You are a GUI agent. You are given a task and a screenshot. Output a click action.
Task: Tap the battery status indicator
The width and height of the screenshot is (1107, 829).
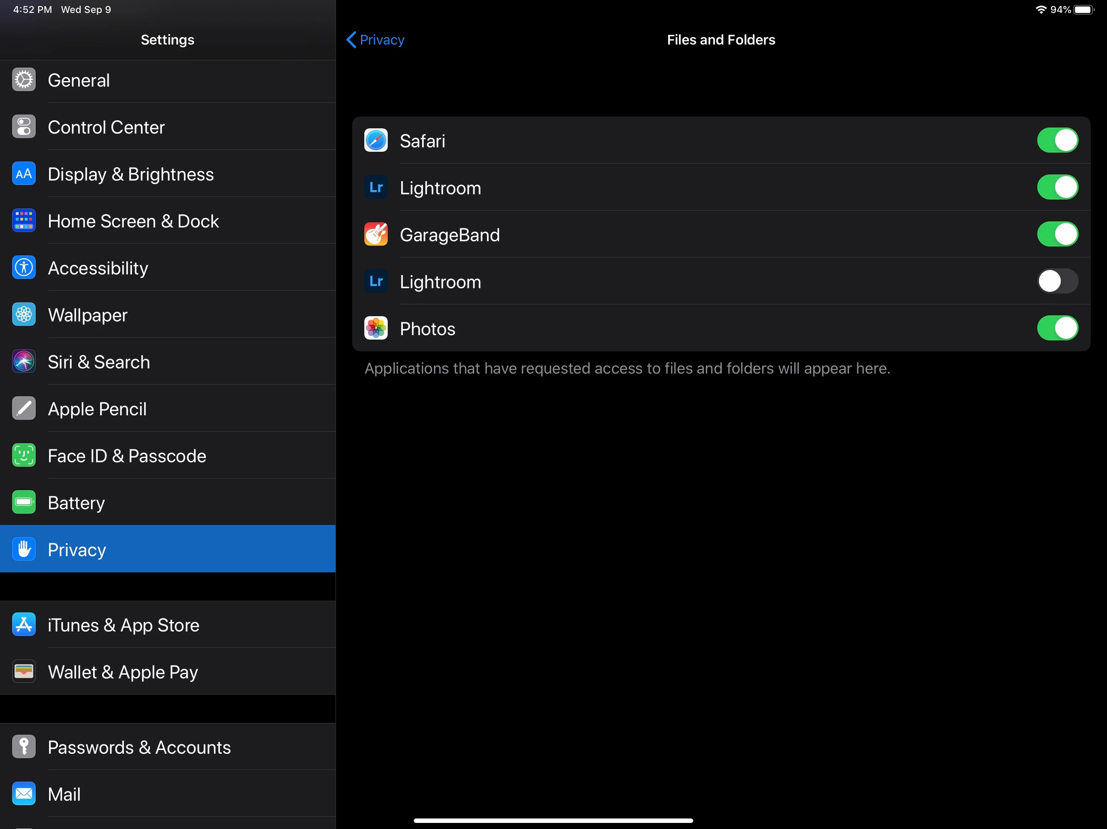(x=1084, y=10)
